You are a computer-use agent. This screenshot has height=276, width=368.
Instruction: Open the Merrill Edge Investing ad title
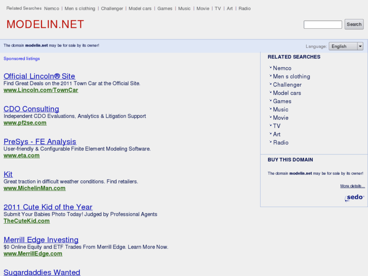pyautogui.click(x=41, y=240)
